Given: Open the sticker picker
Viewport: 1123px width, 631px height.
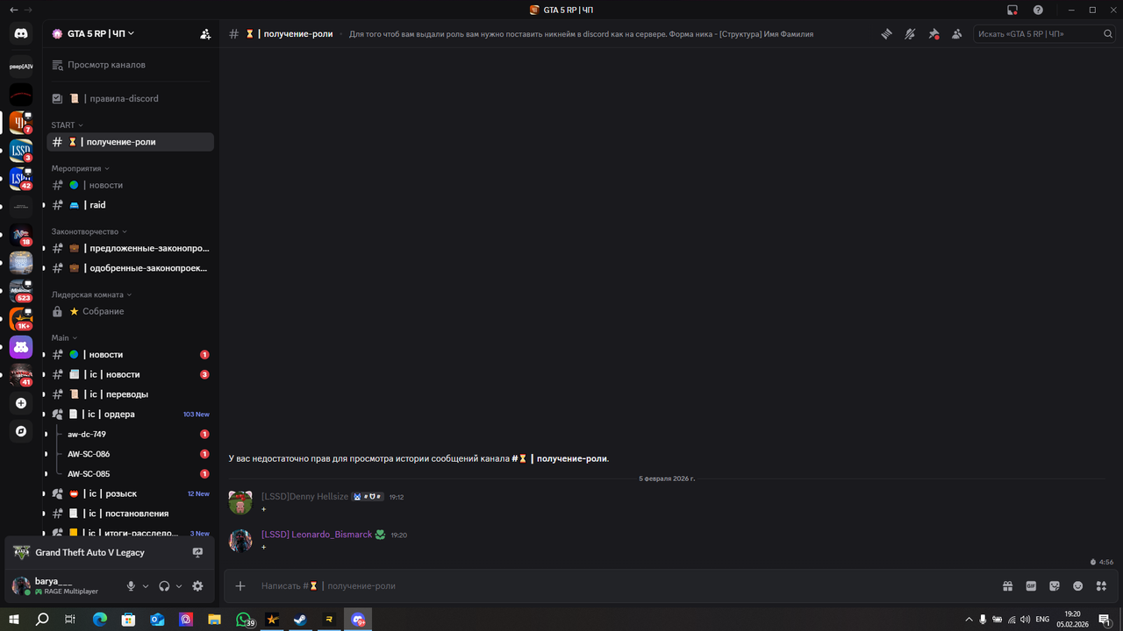Looking at the screenshot, I should pyautogui.click(x=1055, y=586).
